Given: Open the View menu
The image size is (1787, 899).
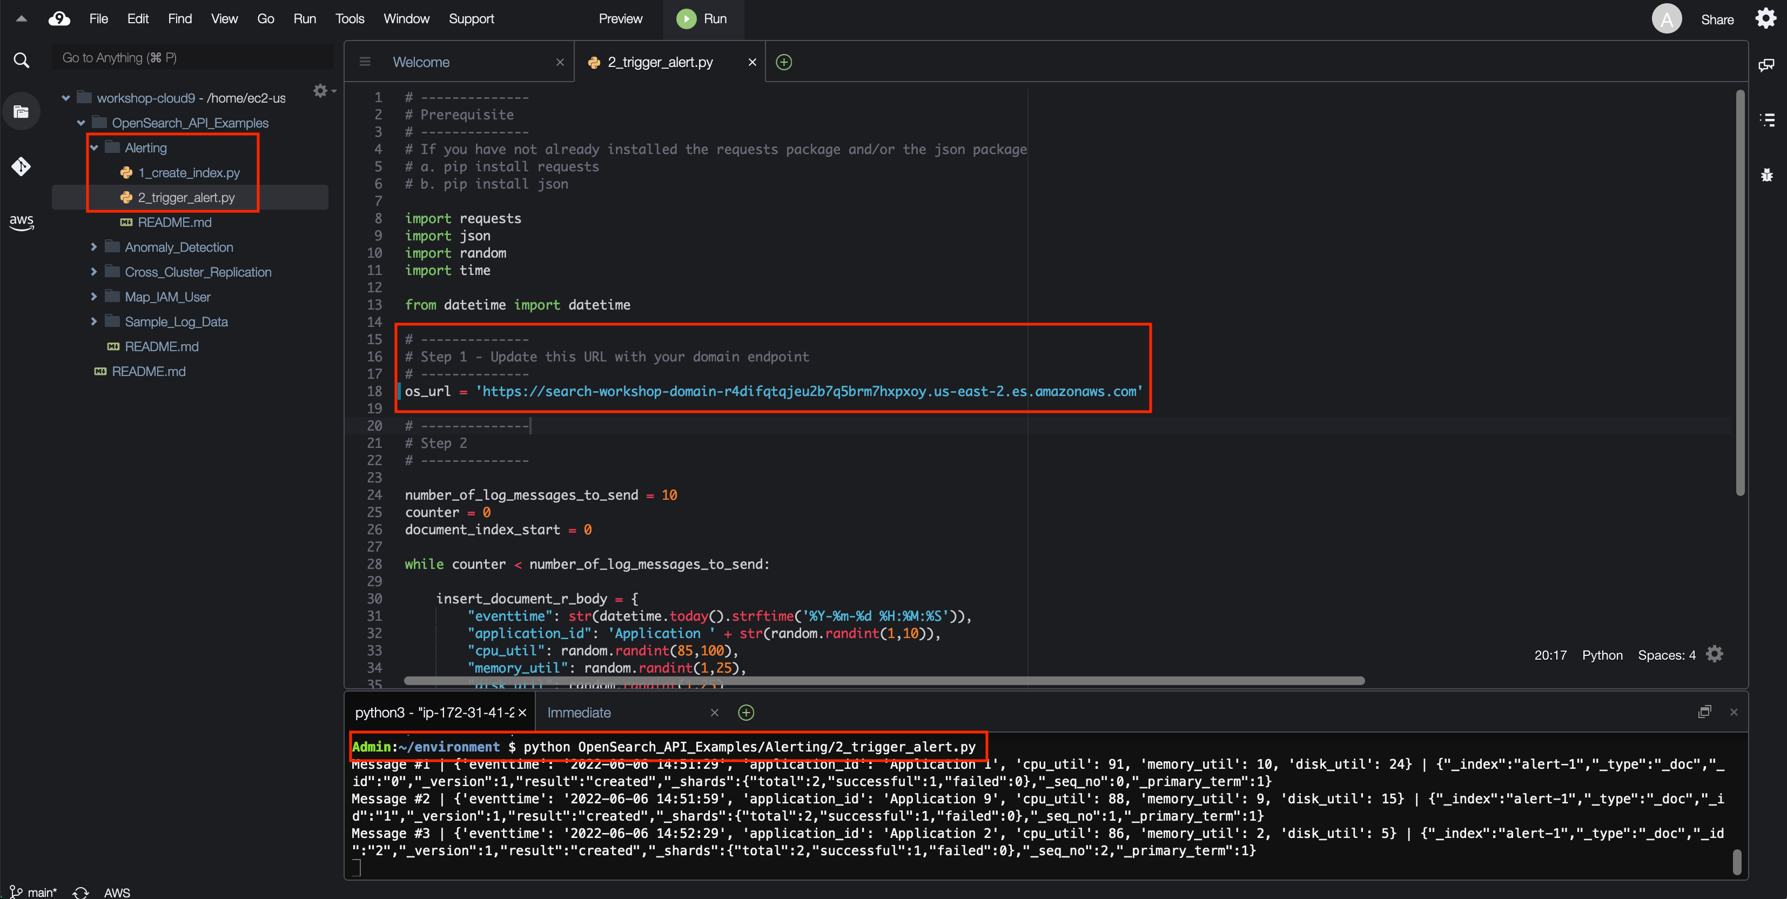Looking at the screenshot, I should (224, 19).
